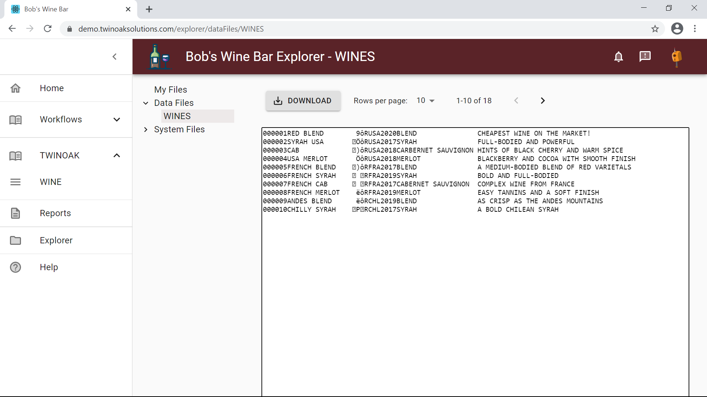Select Data Files in the tree
The width and height of the screenshot is (707, 397).
[x=174, y=103]
